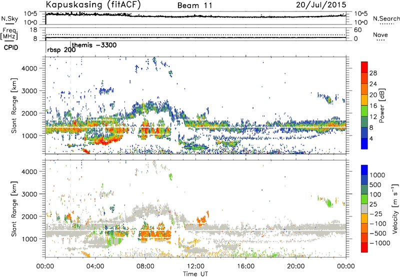Click the velocity panel 'Slant Range [km]' label
This screenshot has width=400, height=277.
tap(14, 208)
